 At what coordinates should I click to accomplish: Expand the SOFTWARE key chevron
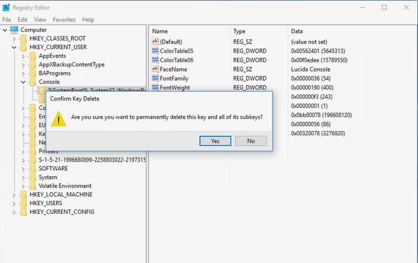point(23,169)
